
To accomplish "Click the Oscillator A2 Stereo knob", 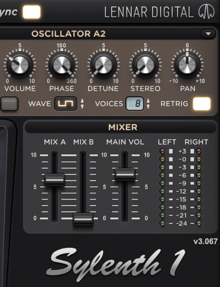I will (145, 65).
